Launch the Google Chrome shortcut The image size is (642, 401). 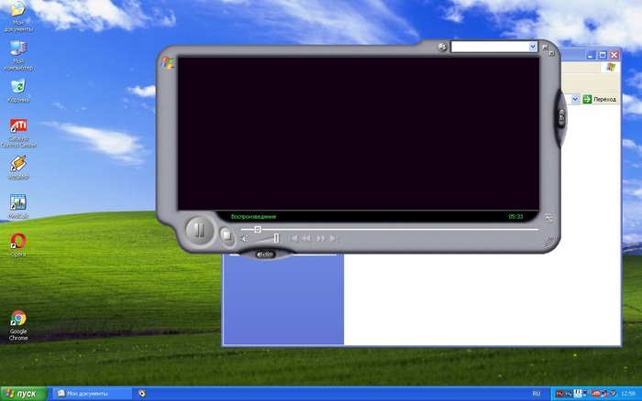click(18, 325)
